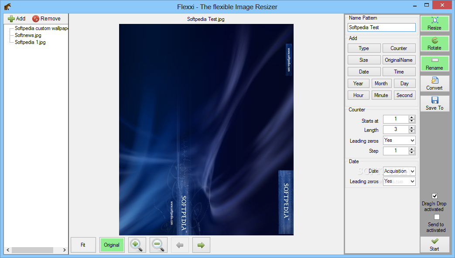Go to previous image with left arrow

pos(180,245)
